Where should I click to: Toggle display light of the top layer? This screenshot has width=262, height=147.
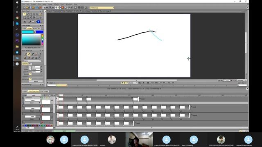[42, 98]
